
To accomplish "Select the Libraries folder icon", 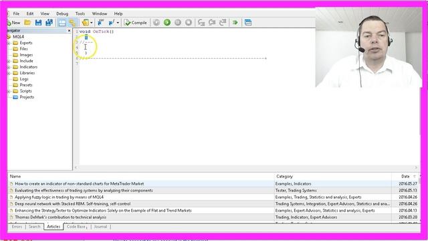I will coord(15,73).
